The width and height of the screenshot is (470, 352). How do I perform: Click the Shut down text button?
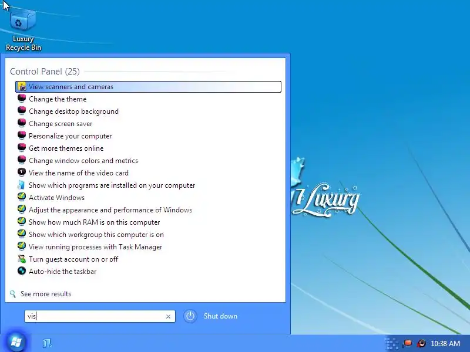(x=220, y=316)
